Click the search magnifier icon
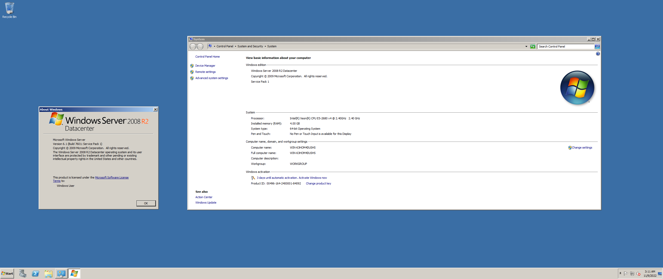Image resolution: width=663 pixels, height=279 pixels. point(597,47)
